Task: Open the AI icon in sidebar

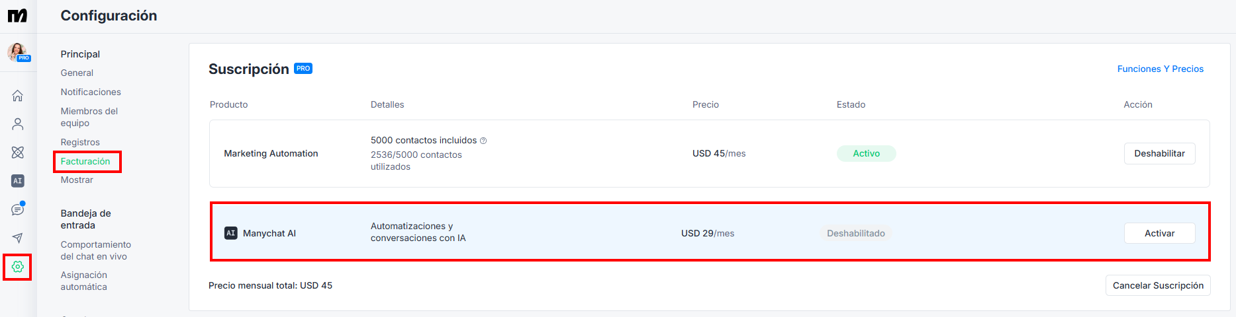Action: coord(18,181)
